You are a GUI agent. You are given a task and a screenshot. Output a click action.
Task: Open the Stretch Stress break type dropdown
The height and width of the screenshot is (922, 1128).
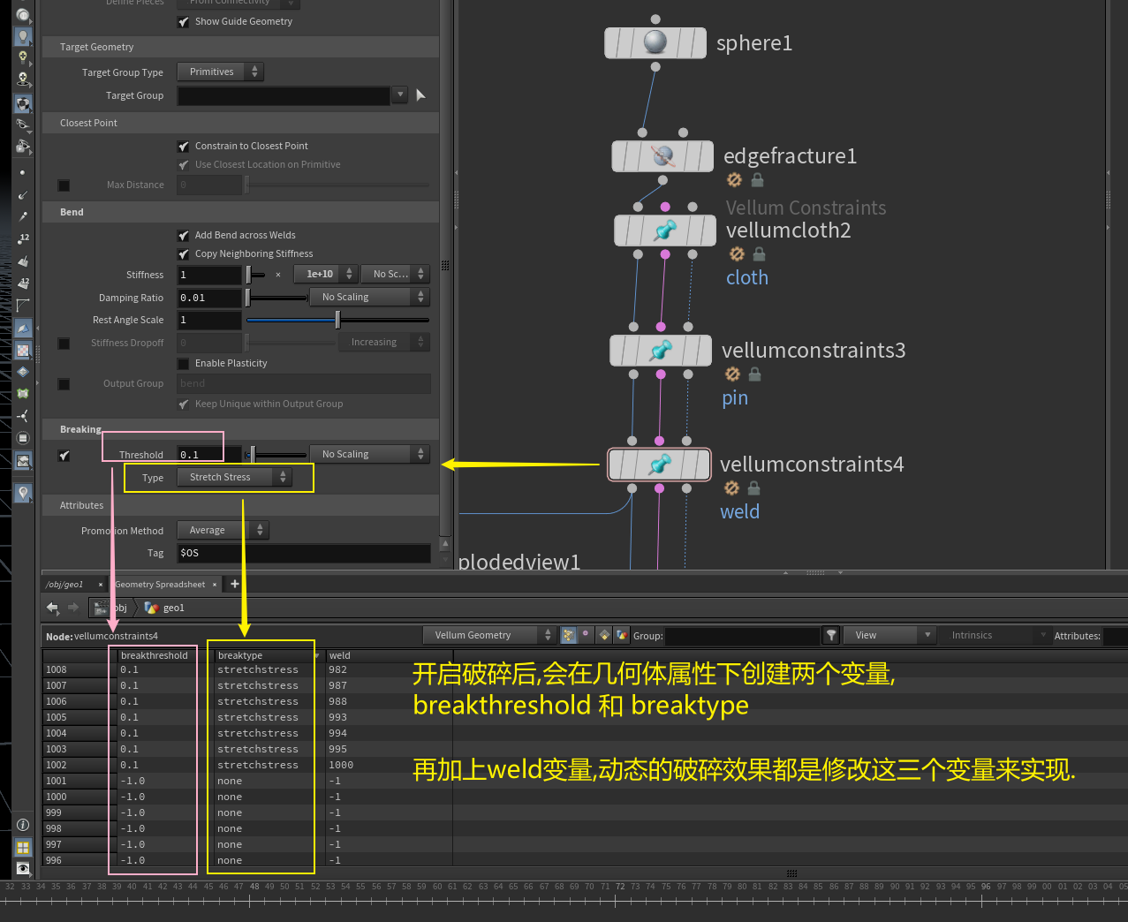point(234,478)
